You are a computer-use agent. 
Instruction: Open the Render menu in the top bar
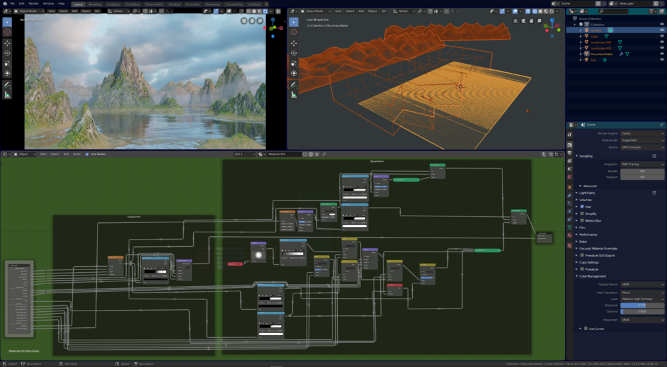tap(34, 3)
